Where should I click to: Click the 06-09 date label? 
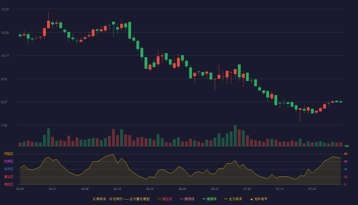click(x=182, y=189)
